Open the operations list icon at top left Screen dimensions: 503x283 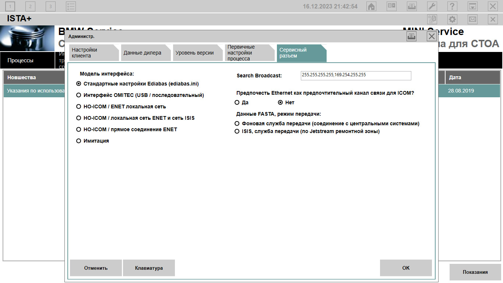pos(71,6)
